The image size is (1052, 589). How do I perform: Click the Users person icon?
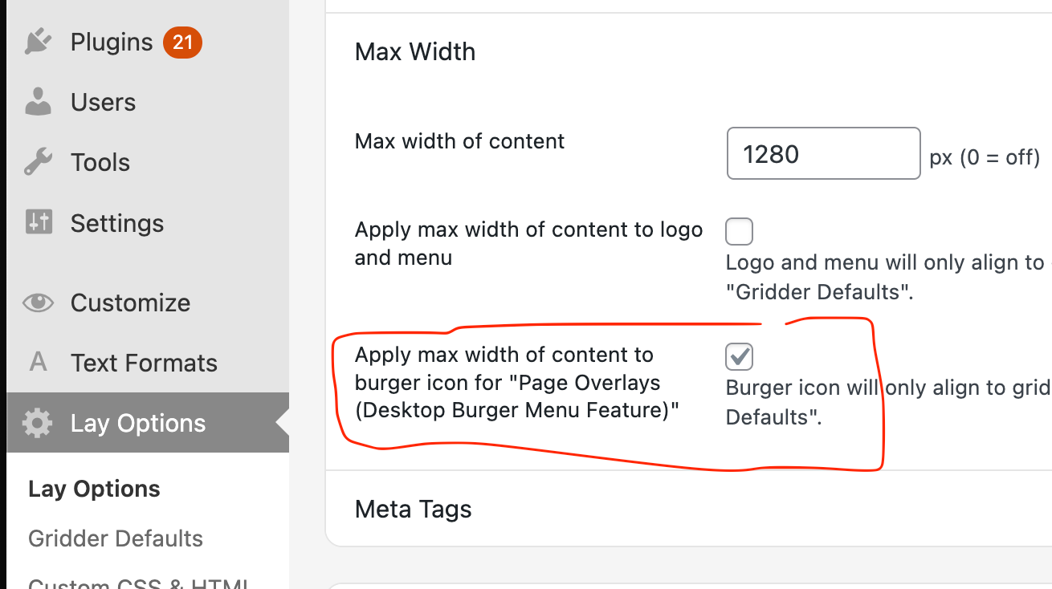[x=38, y=102]
